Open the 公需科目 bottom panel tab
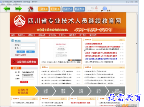The image size is (144, 107). [x=16, y=98]
